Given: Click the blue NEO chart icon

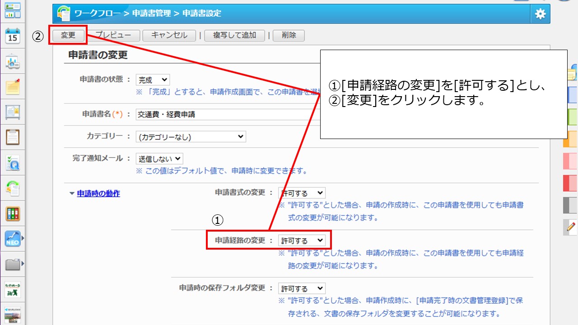Looking at the screenshot, I should click(x=13, y=239).
